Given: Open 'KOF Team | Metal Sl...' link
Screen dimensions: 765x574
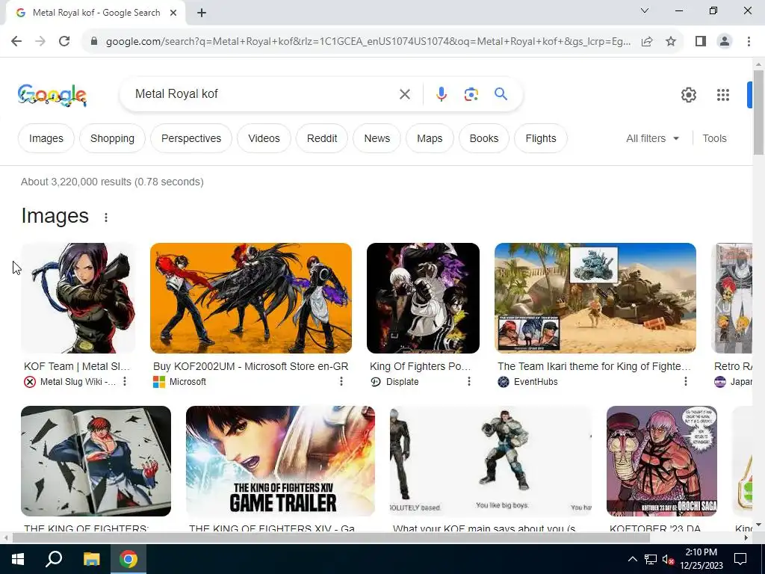Looking at the screenshot, I should click(x=77, y=366).
